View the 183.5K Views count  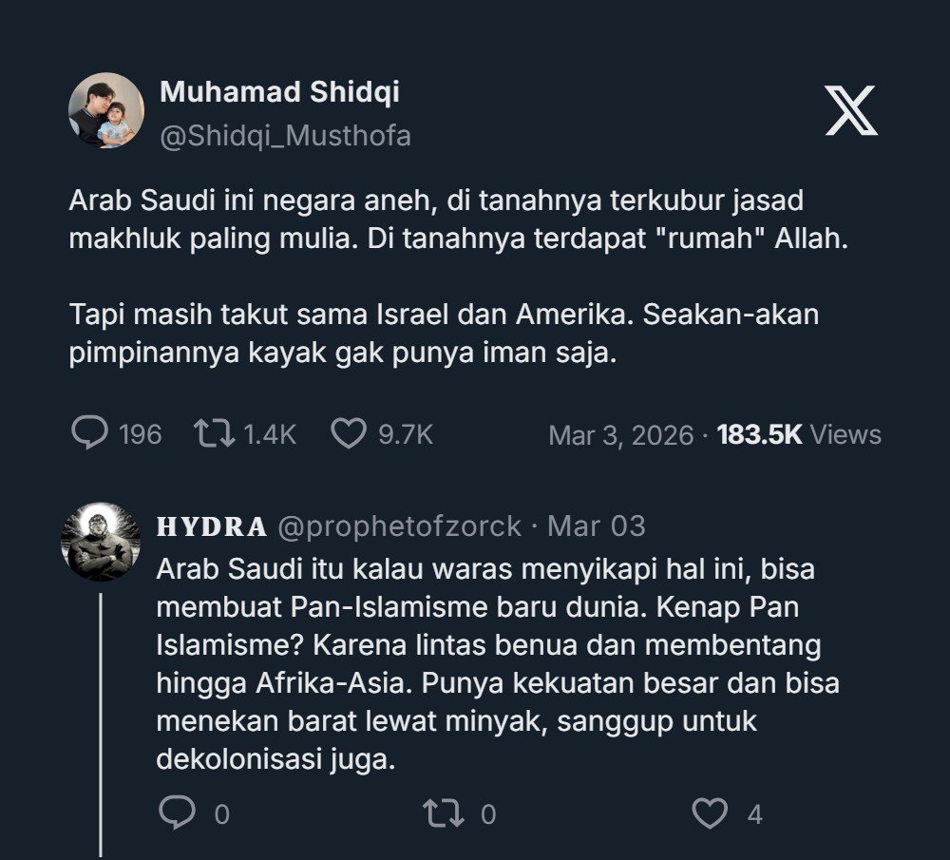click(799, 435)
